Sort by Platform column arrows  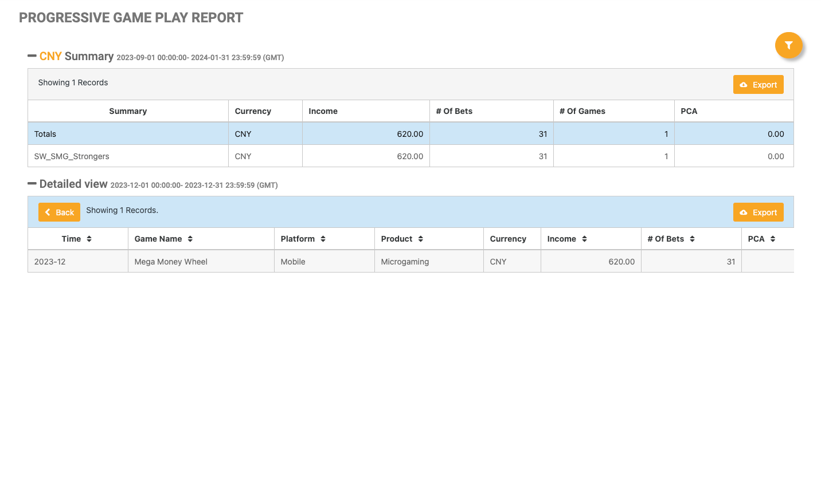[323, 239]
